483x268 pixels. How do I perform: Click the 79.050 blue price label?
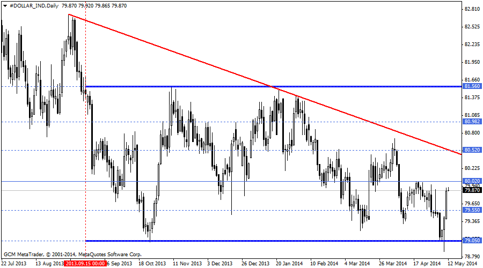click(x=472, y=240)
